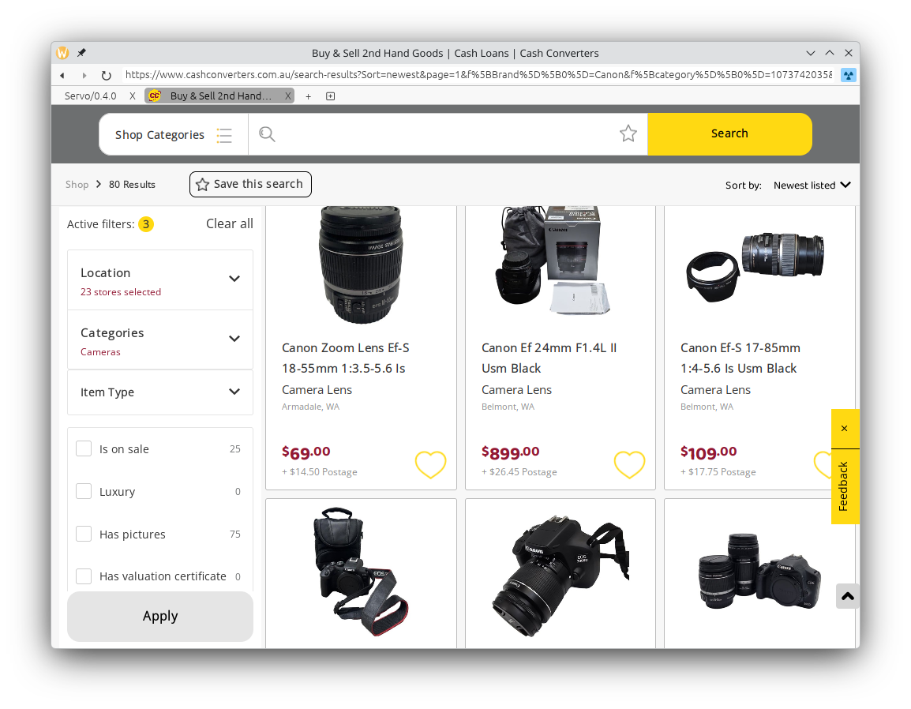
Task: Click the + $26.45 Postage text
Action: pyautogui.click(x=519, y=472)
